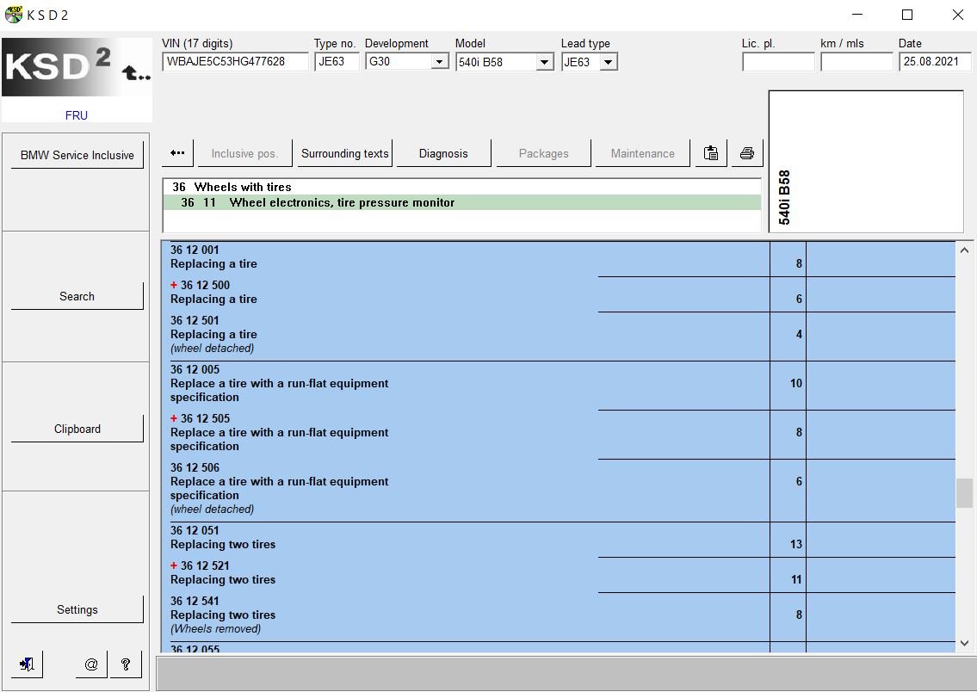Open the Surrounding texts tab
This screenshot has height=692, width=977.
pyautogui.click(x=344, y=153)
